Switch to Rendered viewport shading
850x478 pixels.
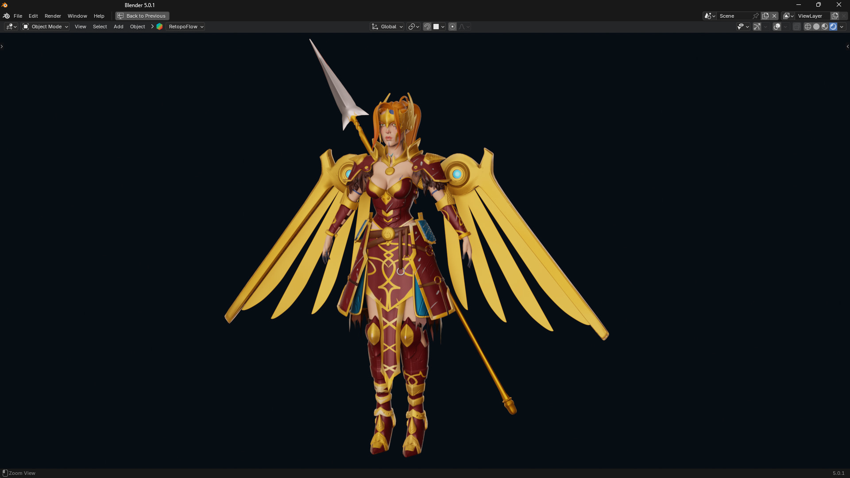(833, 27)
